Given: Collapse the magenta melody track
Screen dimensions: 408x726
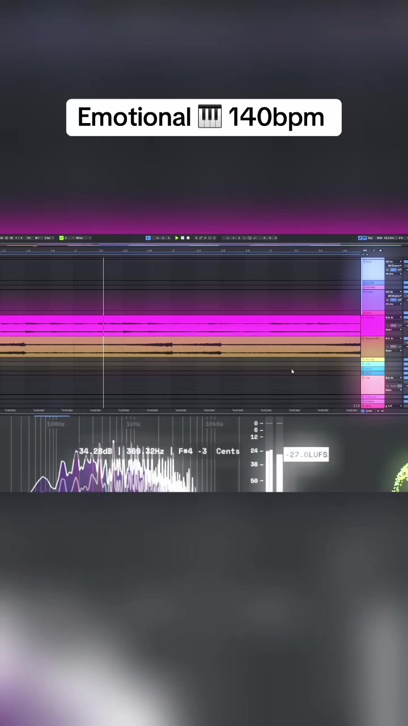Looking at the screenshot, I should click(x=363, y=318).
